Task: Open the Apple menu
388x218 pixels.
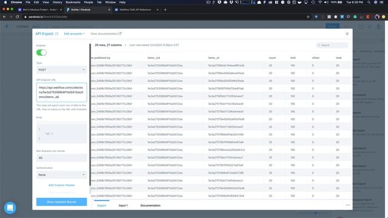Action: (5, 2)
